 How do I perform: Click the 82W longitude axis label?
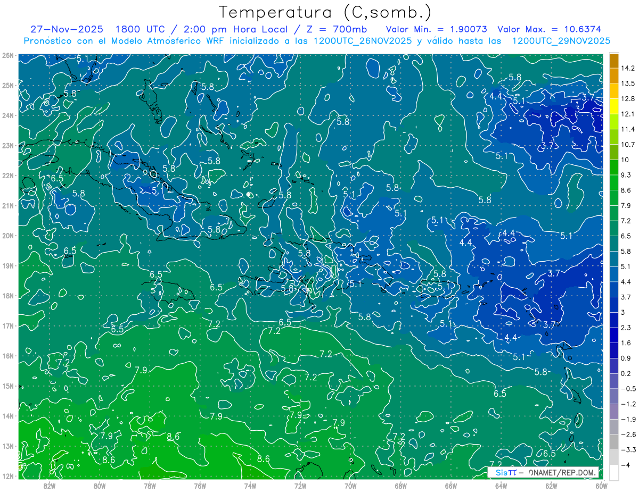[x=49, y=486]
